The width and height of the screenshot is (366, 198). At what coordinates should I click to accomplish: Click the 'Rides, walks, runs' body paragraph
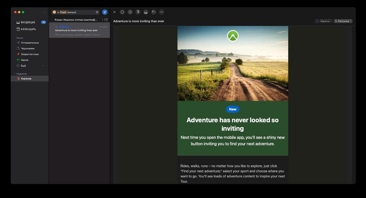point(232,174)
